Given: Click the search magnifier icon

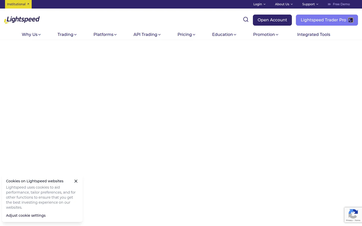Looking at the screenshot, I should 246,20.
